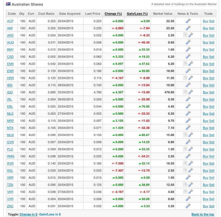Click the Market Value column header
The width and height of the screenshot is (221, 217).
point(163,14)
